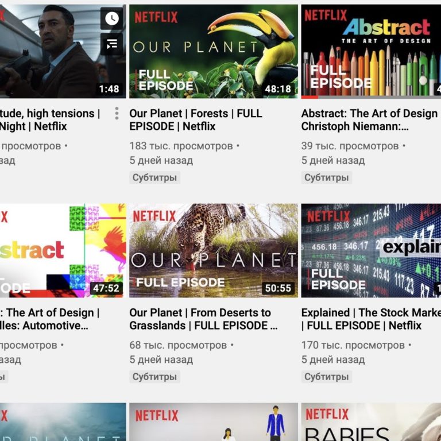Open Abstract: Christoph Niemann video title
The image size is (441, 441).
370,119
